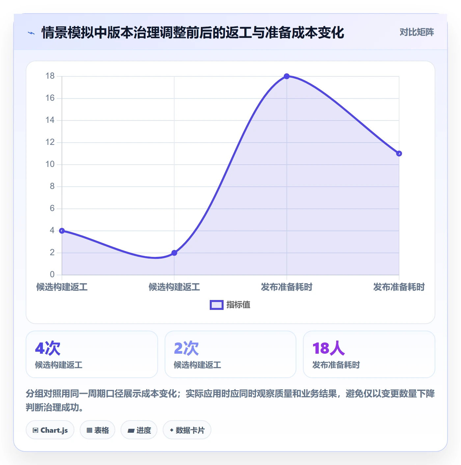Click the Chart.js tag chip
The height and width of the screenshot is (465, 461).
pos(50,430)
